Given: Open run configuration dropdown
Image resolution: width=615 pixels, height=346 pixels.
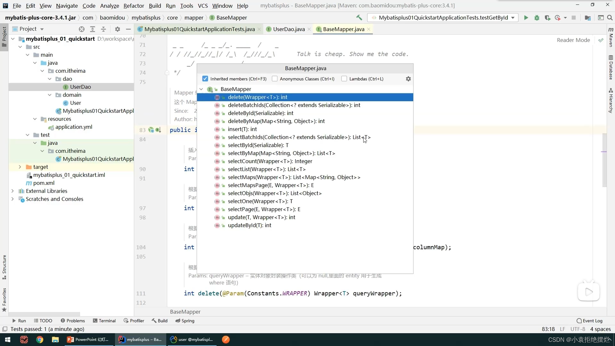Looking at the screenshot, I should (513, 18).
